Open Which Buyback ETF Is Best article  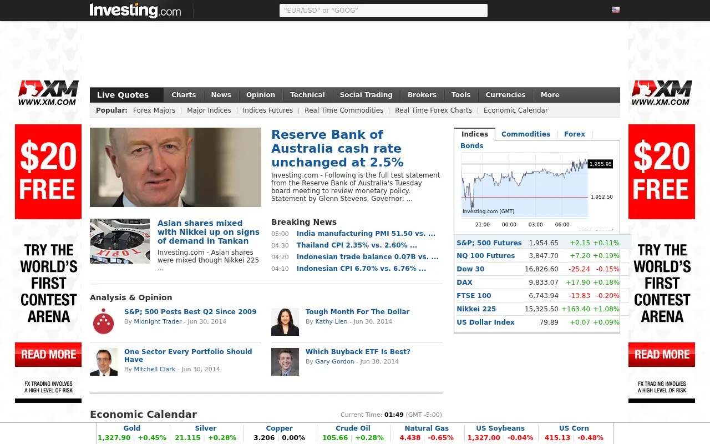click(x=358, y=352)
